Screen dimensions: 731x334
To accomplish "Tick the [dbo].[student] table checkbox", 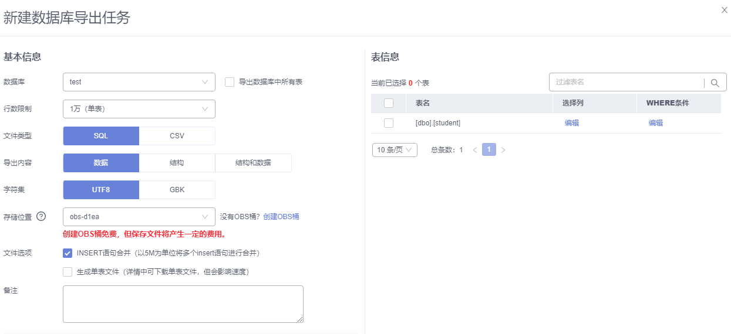I will [x=389, y=123].
